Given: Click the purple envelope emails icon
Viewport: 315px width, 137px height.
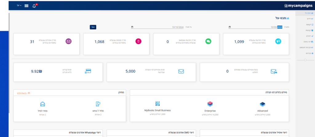Looking at the screenshot, I should pyautogui.click(x=69, y=41).
